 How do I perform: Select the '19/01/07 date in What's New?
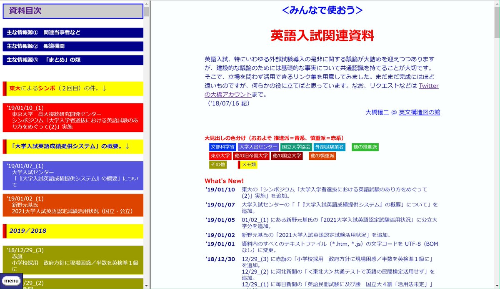click(220, 205)
